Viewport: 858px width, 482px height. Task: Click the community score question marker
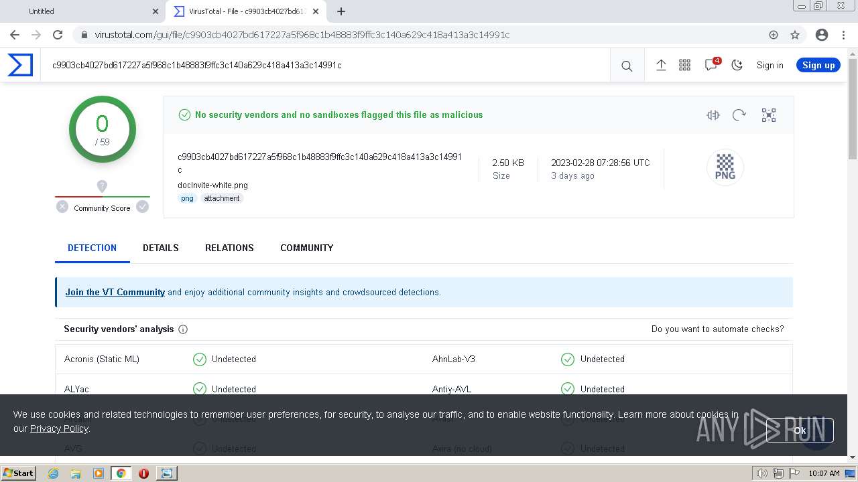click(x=102, y=186)
